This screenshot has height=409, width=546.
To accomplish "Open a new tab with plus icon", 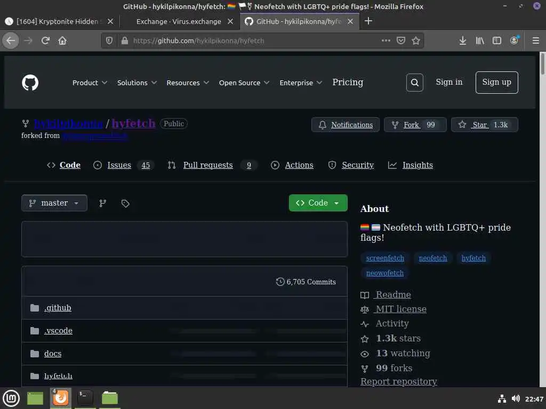I will tap(368, 21).
